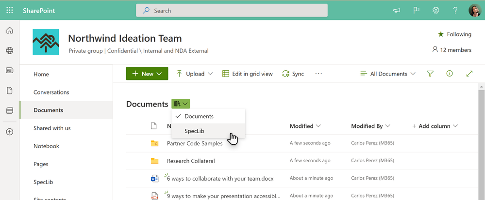Click the vertical scrollbar thumb
The width and height of the screenshot is (485, 200).
point(481,145)
